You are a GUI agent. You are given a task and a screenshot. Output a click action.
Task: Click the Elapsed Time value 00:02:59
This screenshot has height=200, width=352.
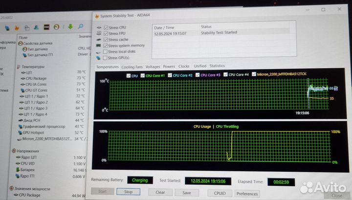281,182
